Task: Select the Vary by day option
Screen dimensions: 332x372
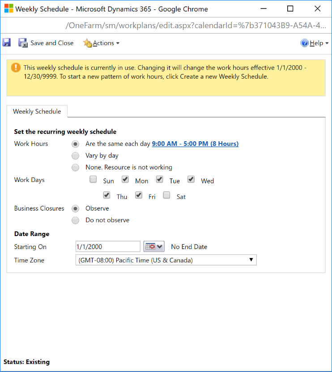Action: (76, 156)
